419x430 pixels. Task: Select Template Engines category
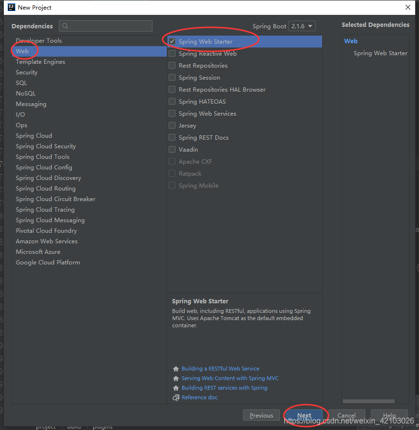(x=89, y=62)
